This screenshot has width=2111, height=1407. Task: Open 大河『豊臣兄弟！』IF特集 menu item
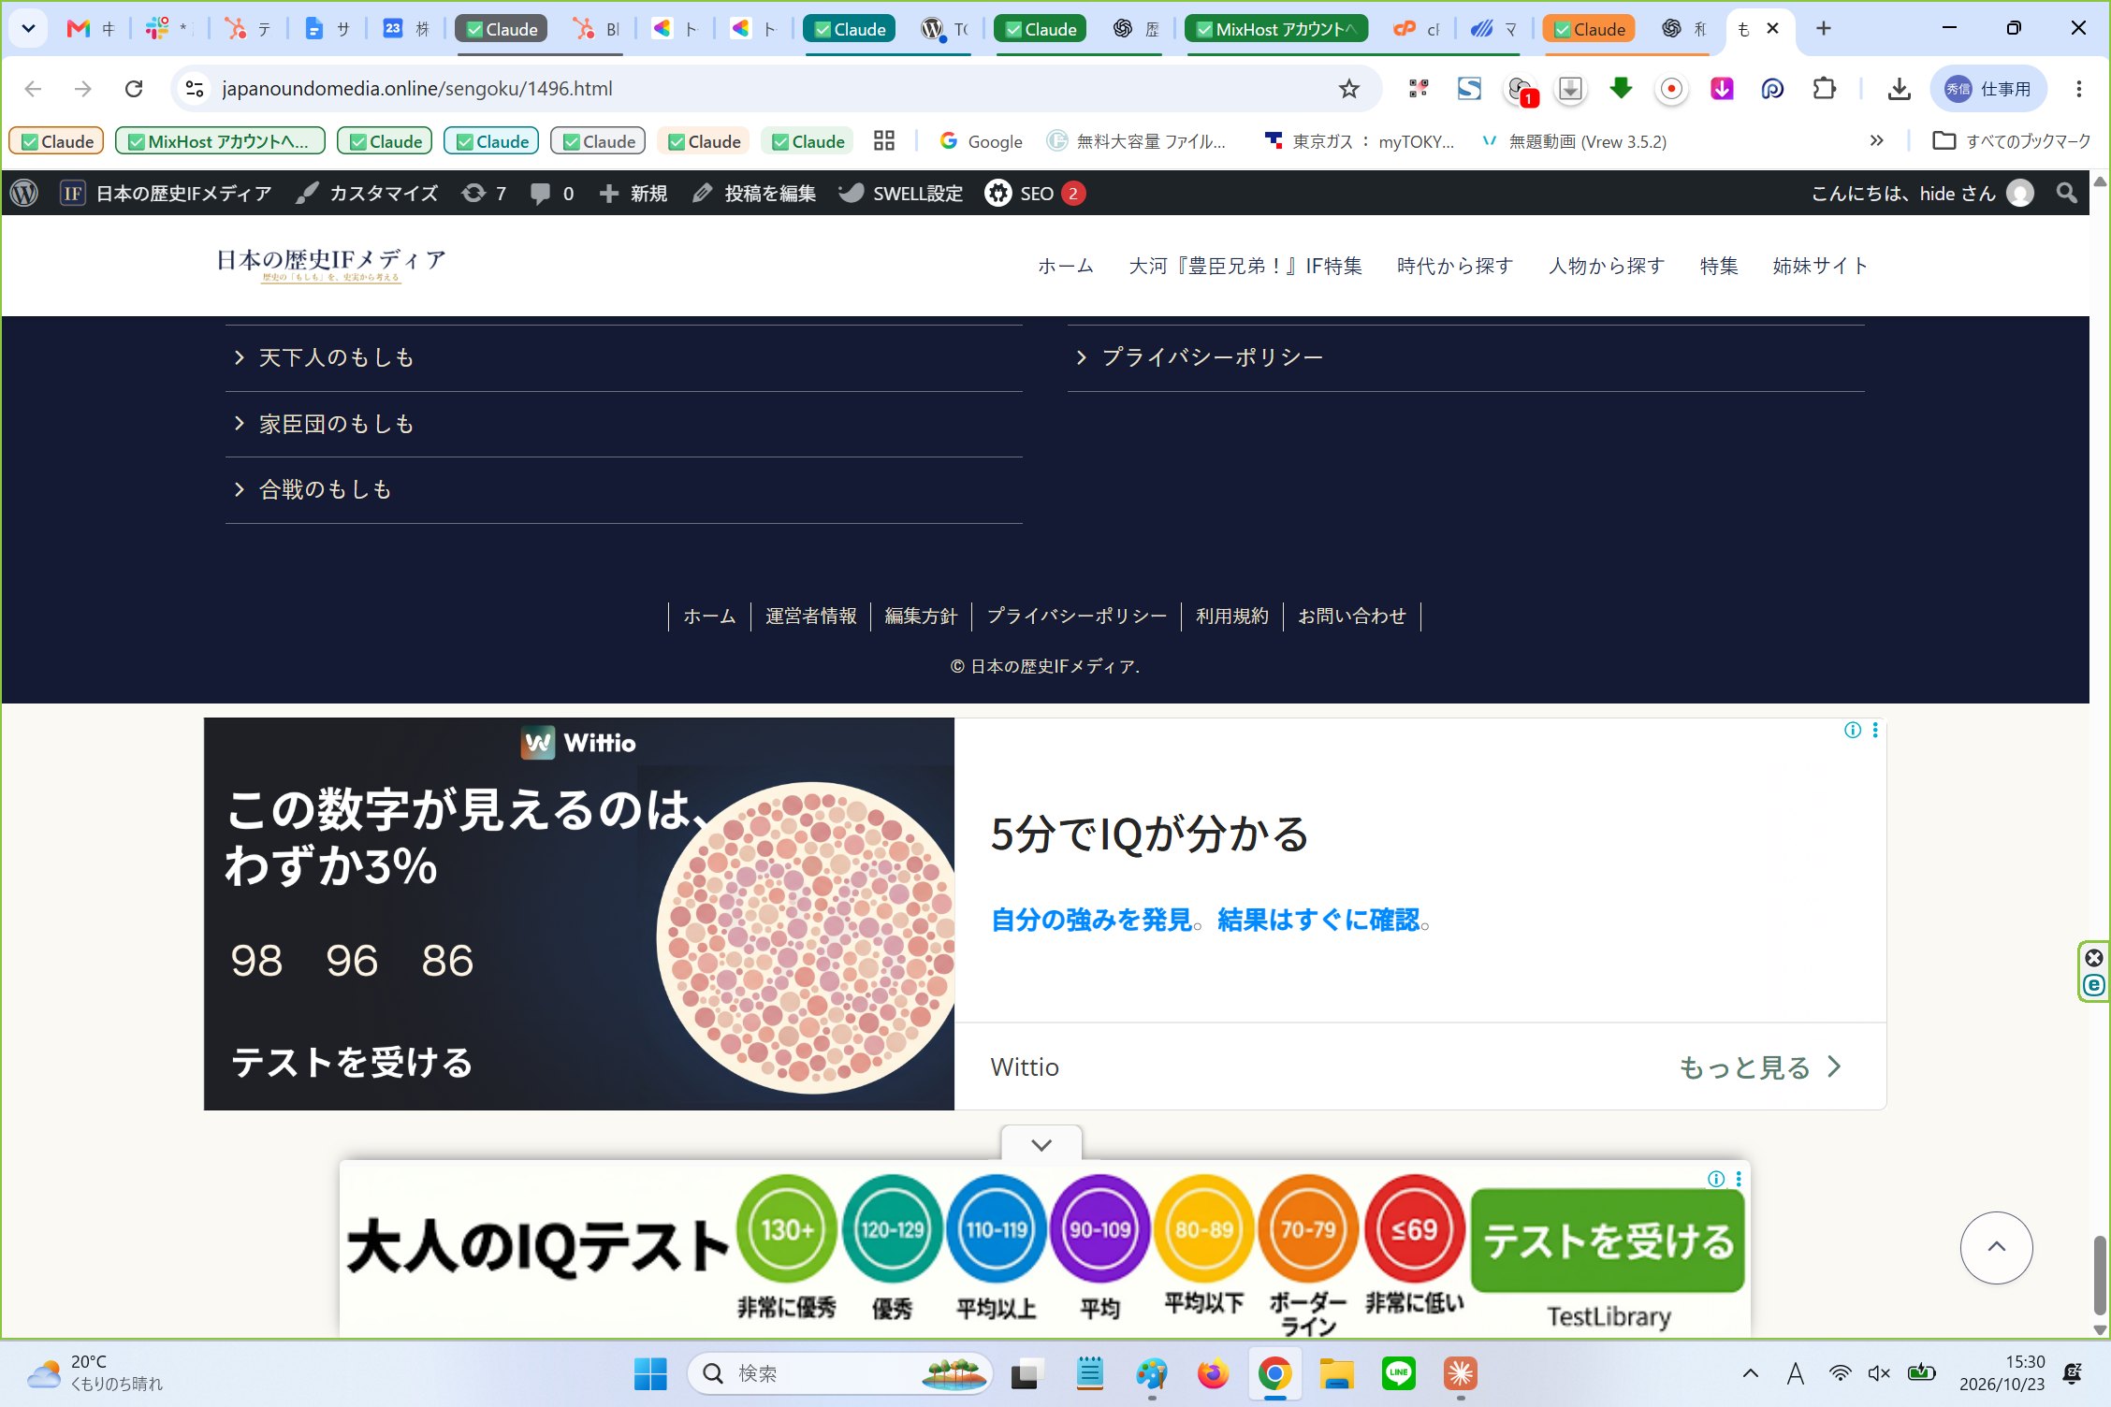[x=1245, y=266]
